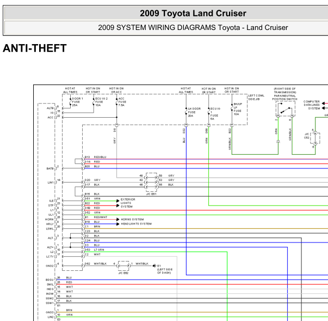
Task: Click the "LSWL" terminal label
Action: coord(50,228)
